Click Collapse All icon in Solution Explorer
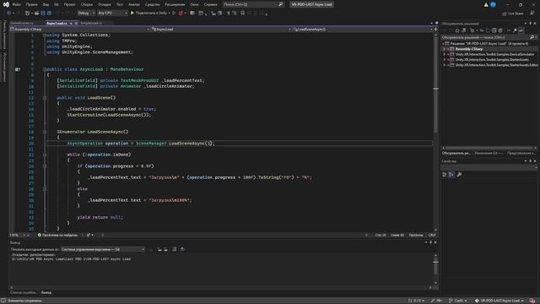 click(x=494, y=30)
